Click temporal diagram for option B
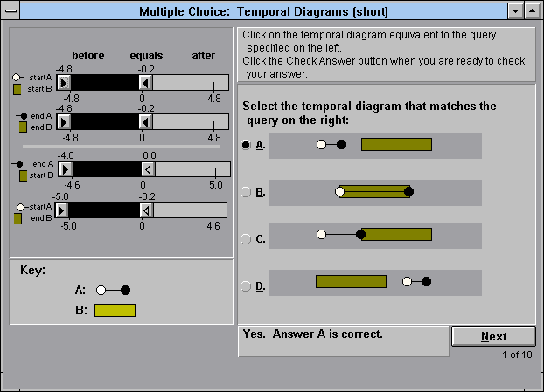The image size is (544, 392). pyautogui.click(x=375, y=193)
